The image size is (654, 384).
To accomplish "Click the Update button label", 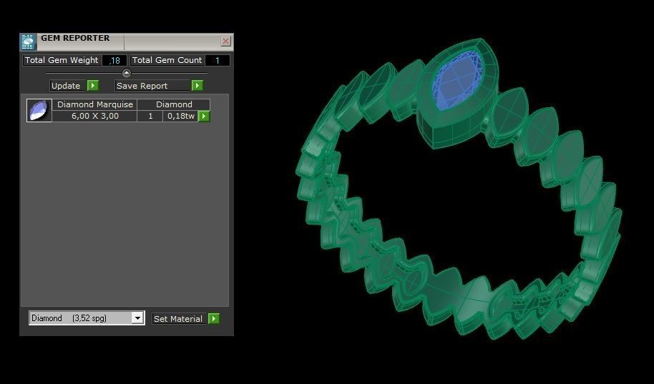I will 66,86.
